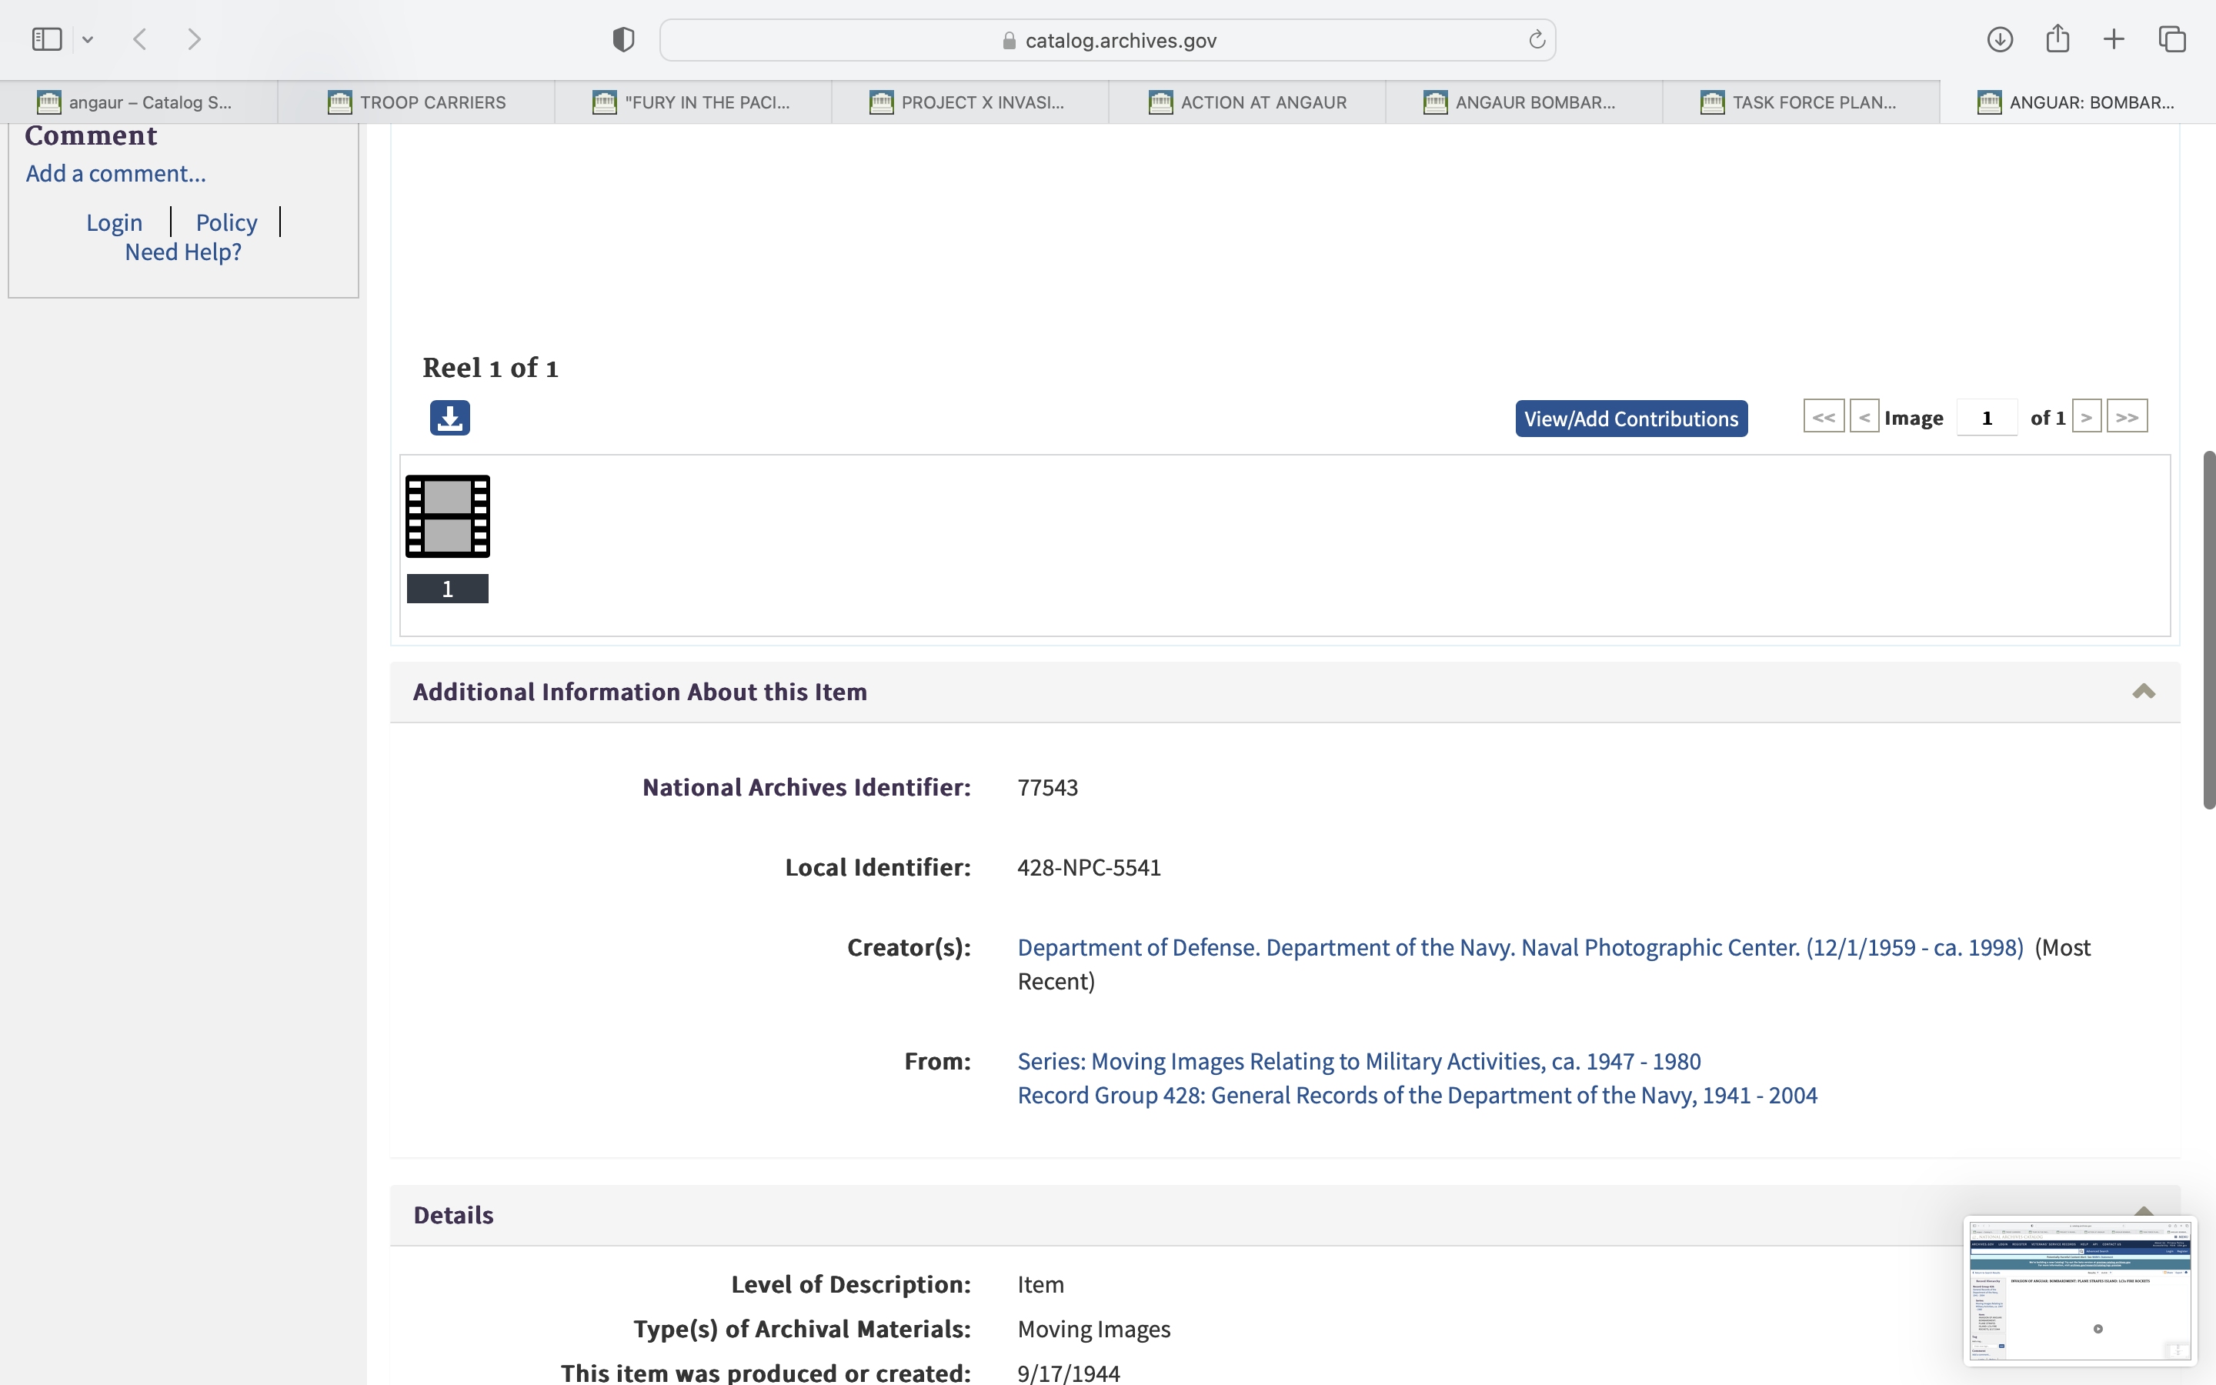Image resolution: width=2216 pixels, height=1385 pixels.
Task: Open a new tab with plus icon
Action: coord(2114,39)
